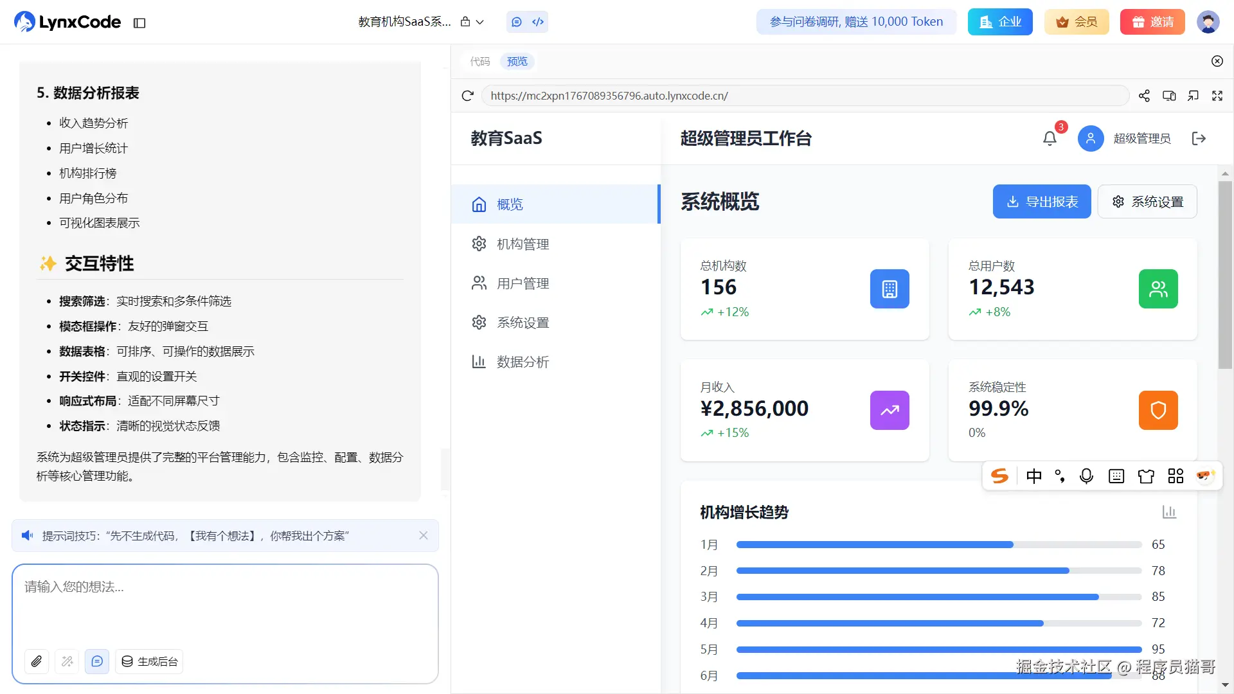
Task: Toggle the LynxCode sidebar panel icon
Action: (139, 22)
